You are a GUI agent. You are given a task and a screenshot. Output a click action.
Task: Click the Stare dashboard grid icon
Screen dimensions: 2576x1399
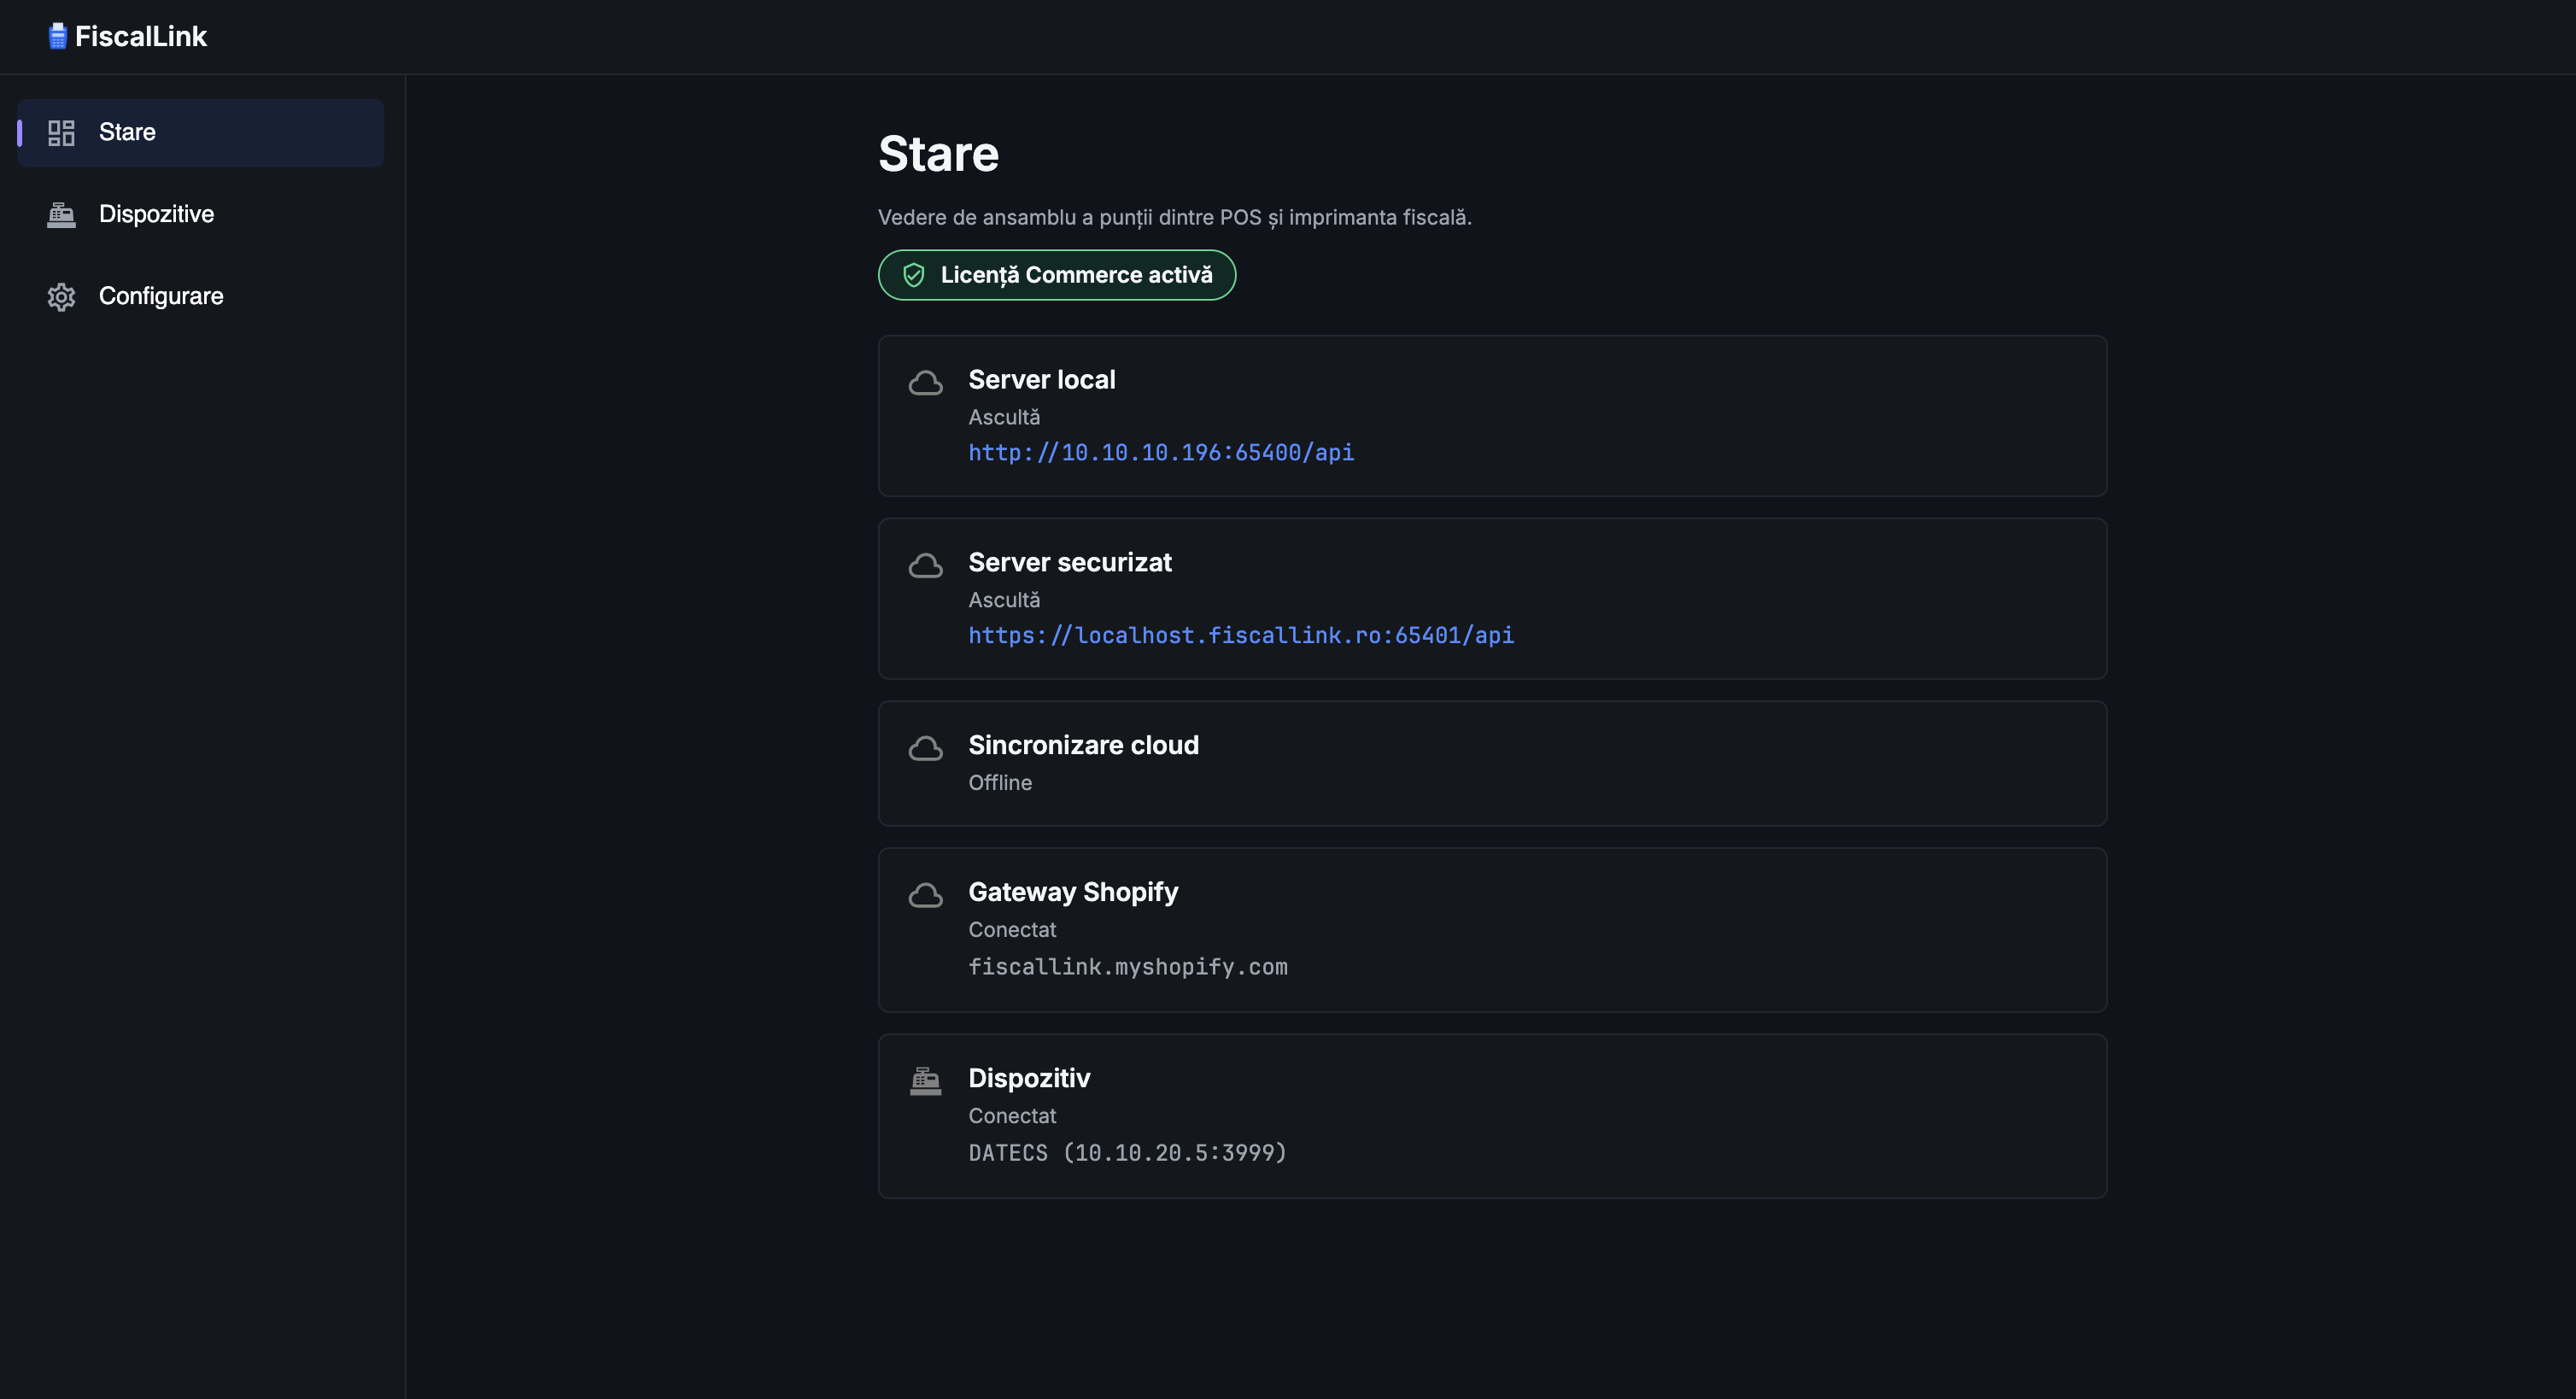coord(61,133)
